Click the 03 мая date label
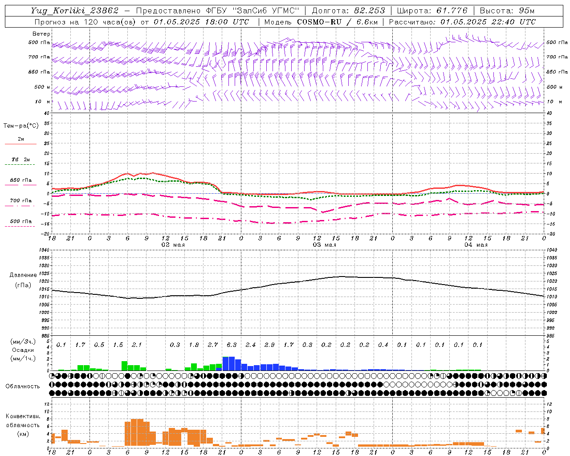This screenshot has height=456, width=570. (x=324, y=245)
